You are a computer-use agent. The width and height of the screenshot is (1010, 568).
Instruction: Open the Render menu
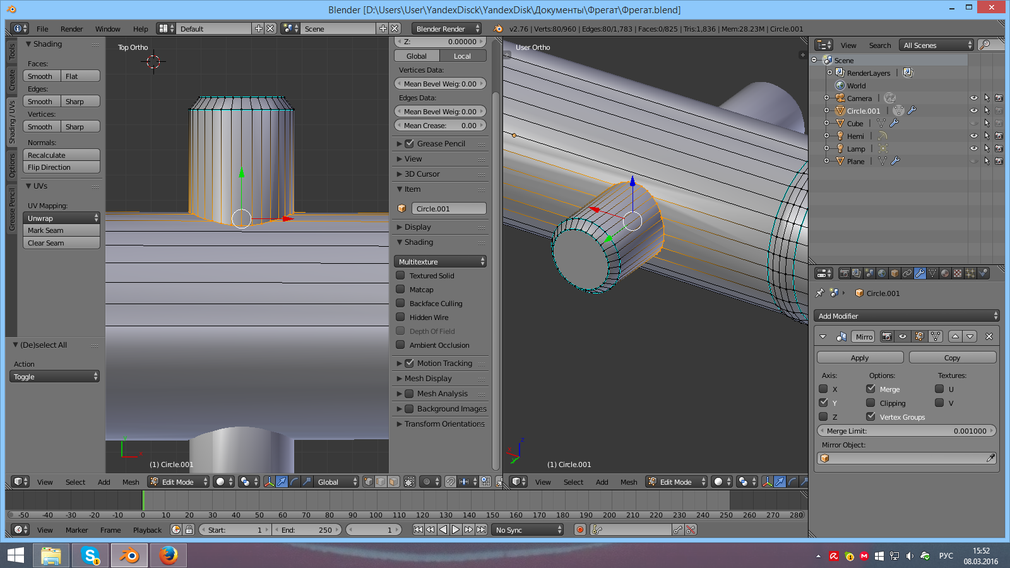coord(71,28)
